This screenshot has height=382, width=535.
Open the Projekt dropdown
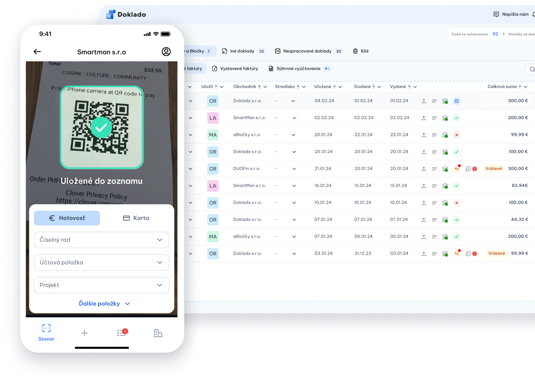pos(102,285)
